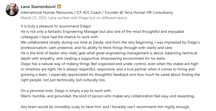Screen dimensions: 216x111
Task: Click the International Human Resources headline text
Action: [x=47, y=12]
